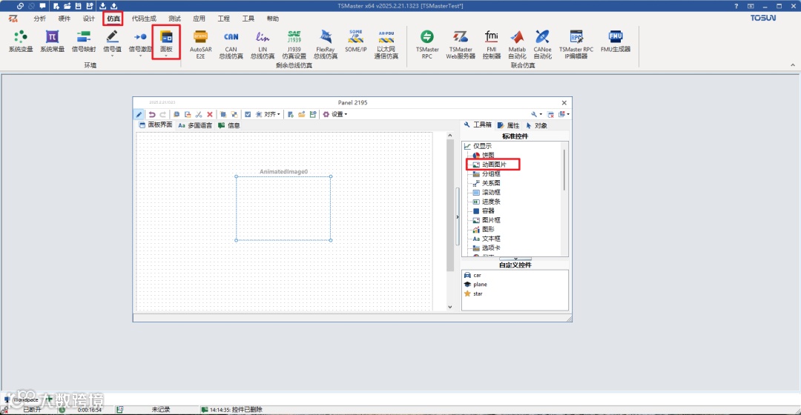Select custom control star
This screenshot has width=801, height=415.
[473, 293]
